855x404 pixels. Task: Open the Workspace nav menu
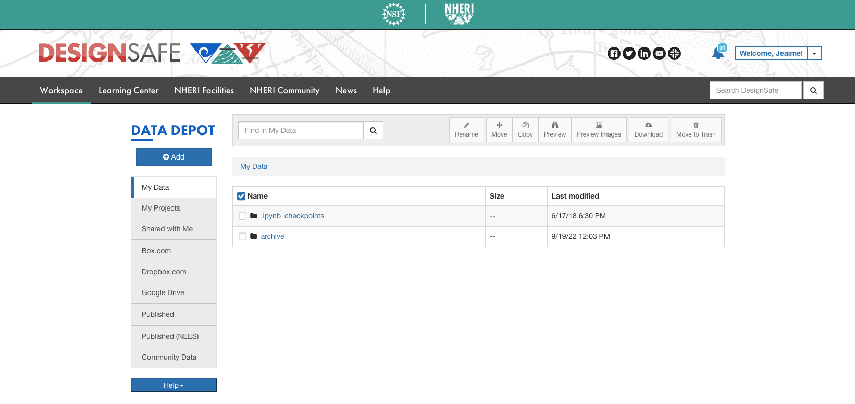tap(61, 90)
